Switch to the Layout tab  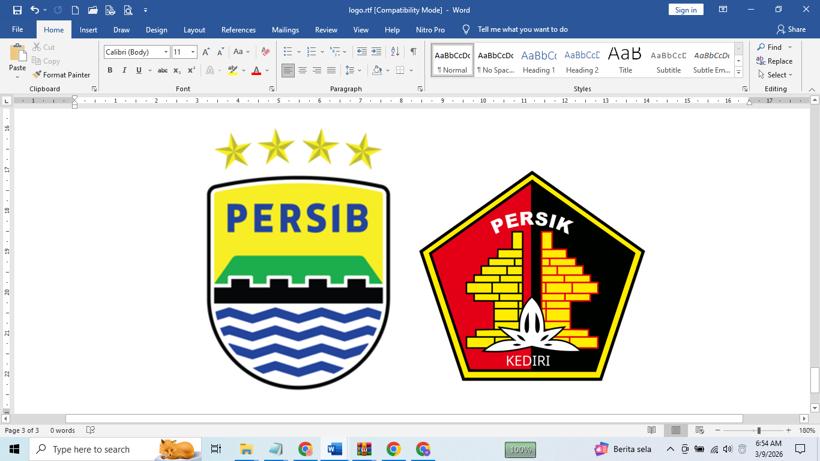194,29
